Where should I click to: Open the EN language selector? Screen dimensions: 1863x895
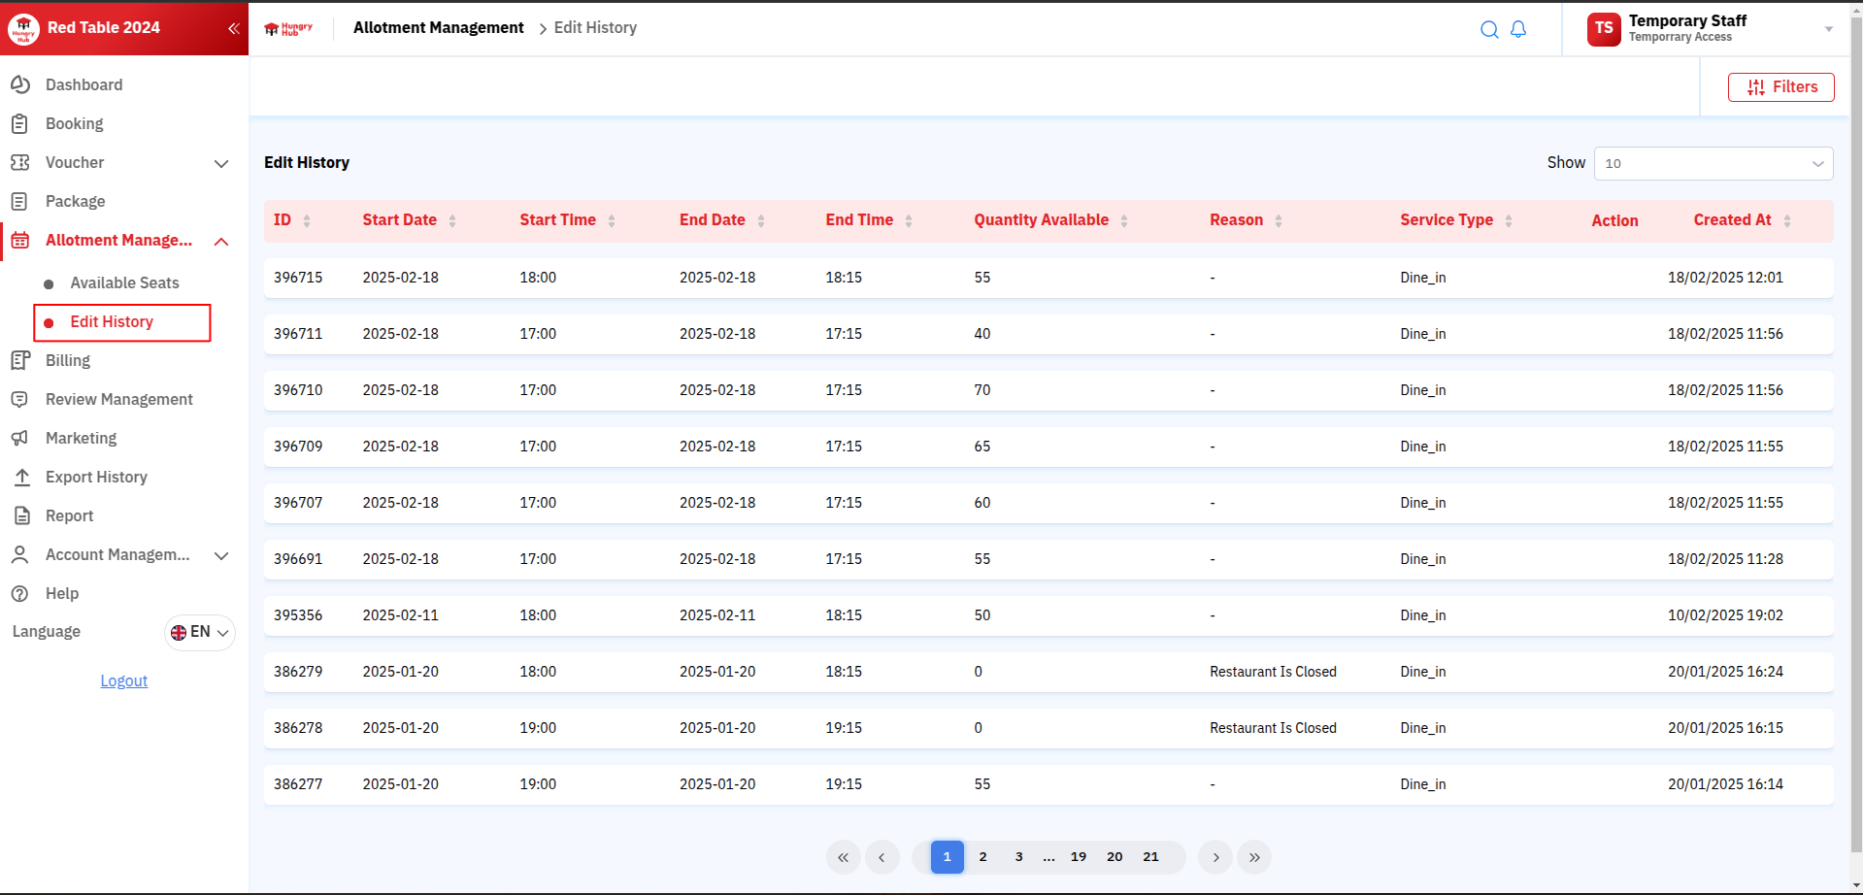(200, 632)
